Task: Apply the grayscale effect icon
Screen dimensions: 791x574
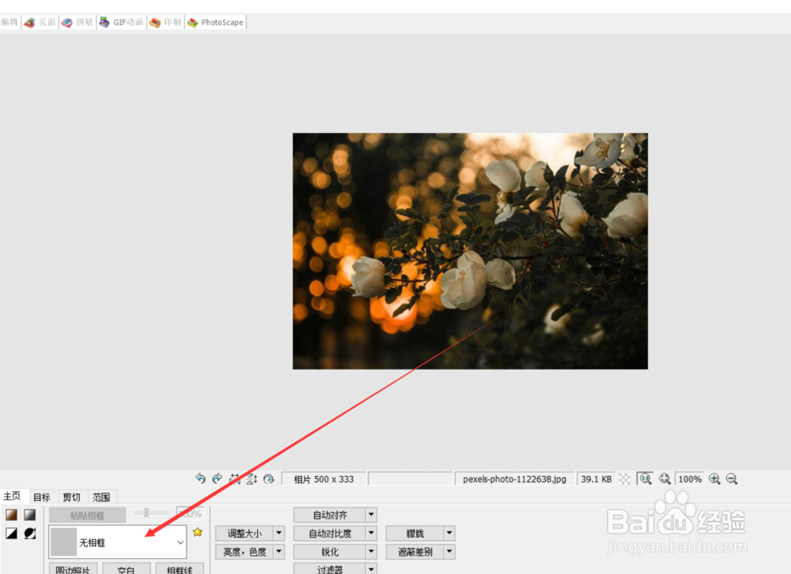Action: [30, 515]
